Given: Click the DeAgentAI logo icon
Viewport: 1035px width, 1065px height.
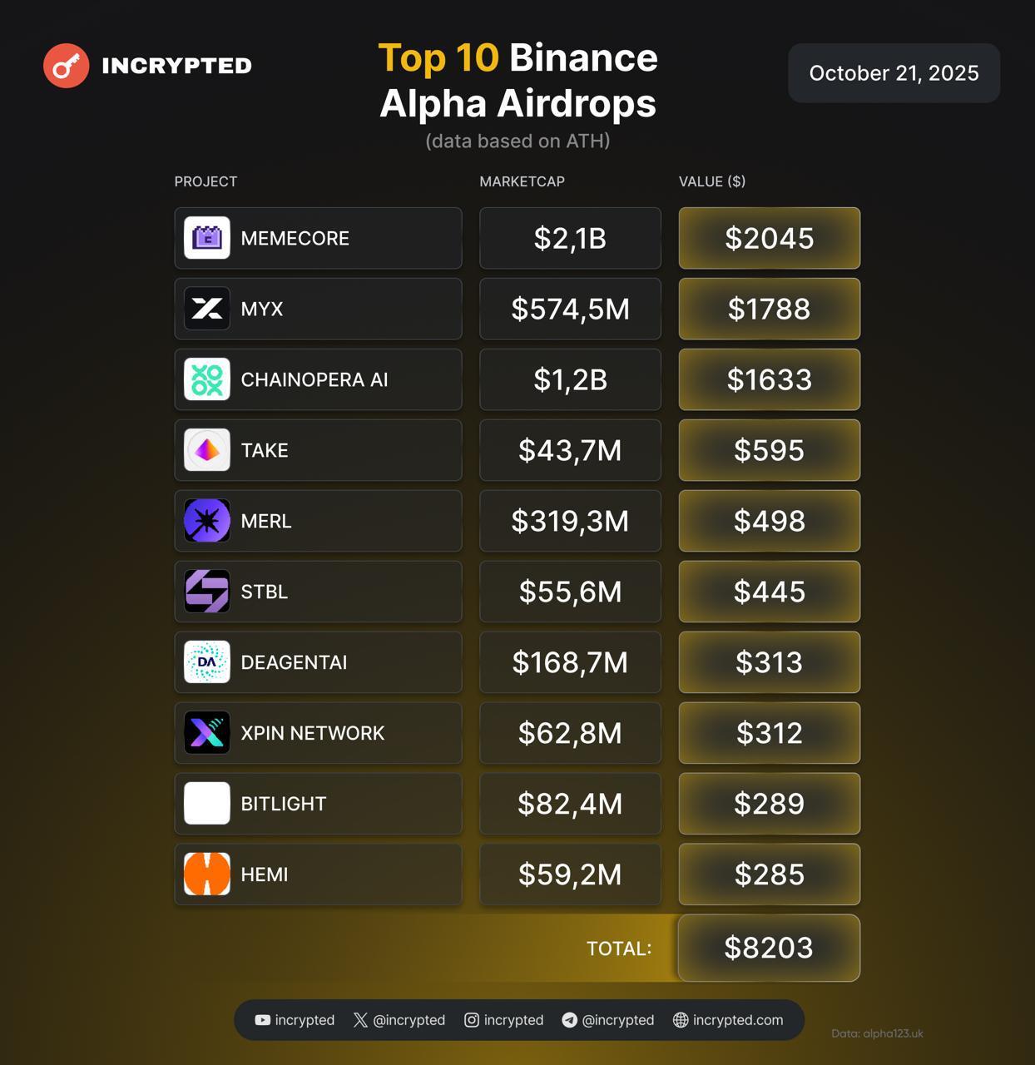Looking at the screenshot, I should tap(207, 662).
